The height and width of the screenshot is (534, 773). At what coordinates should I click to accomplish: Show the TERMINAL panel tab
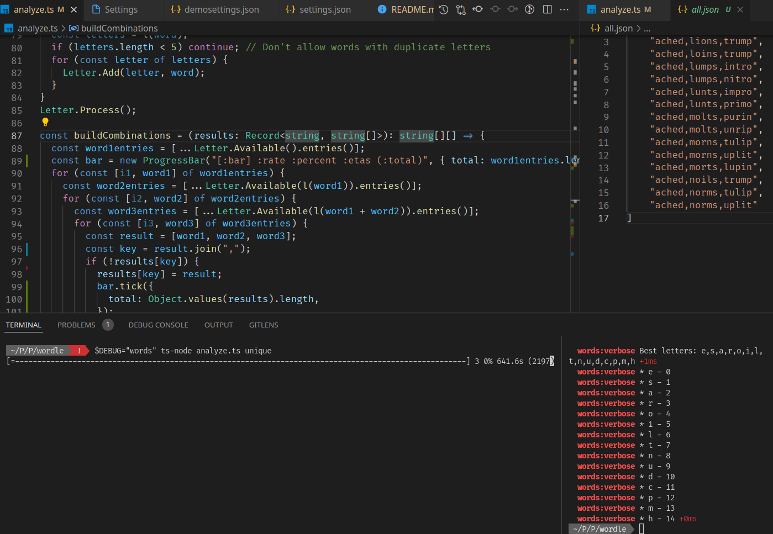tap(23, 325)
